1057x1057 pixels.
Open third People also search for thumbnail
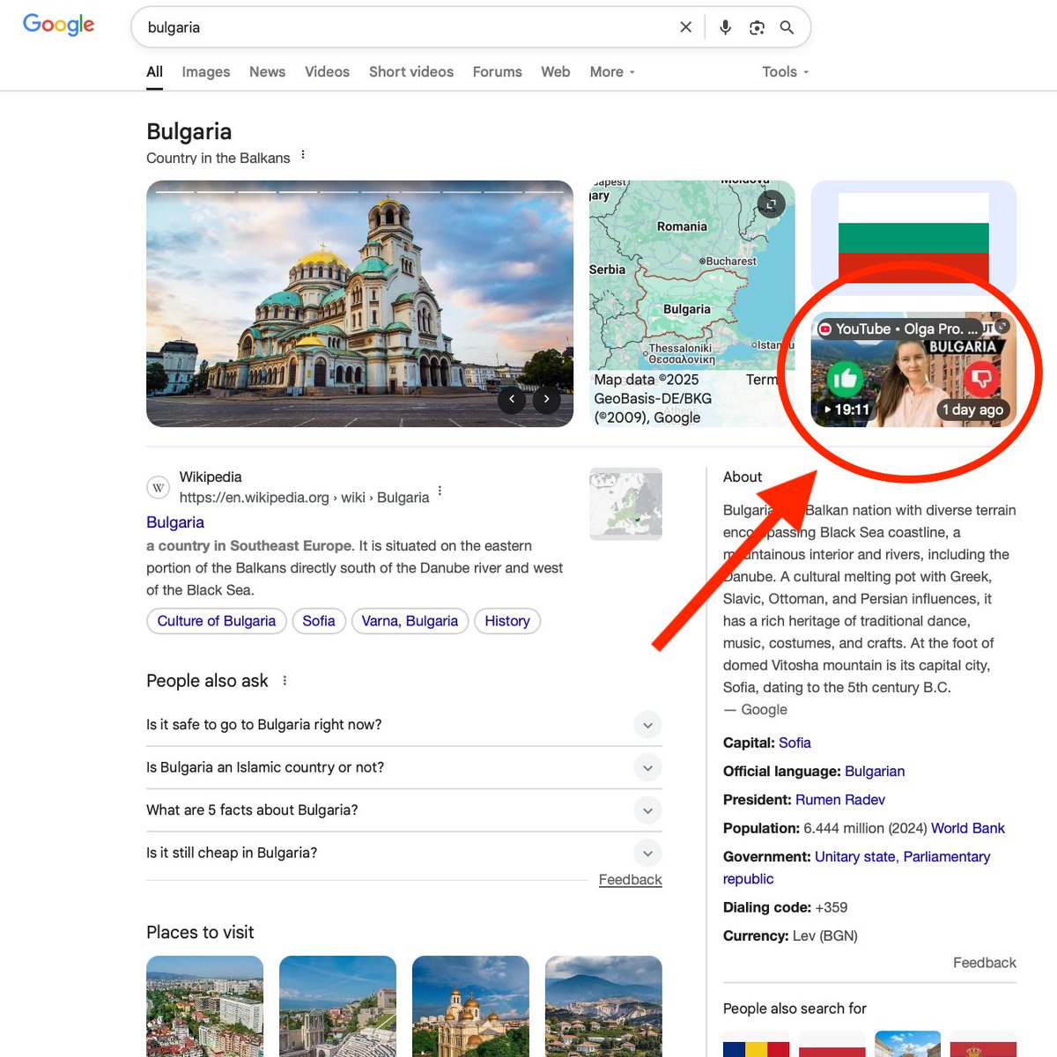(907, 1044)
